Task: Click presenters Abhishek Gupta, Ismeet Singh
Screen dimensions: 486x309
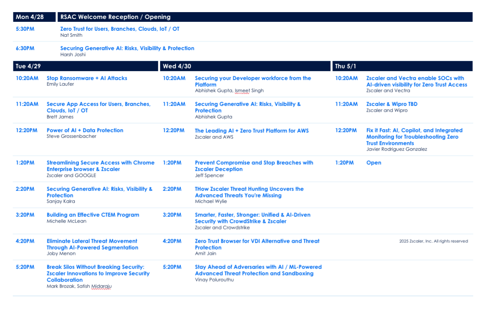Action: (x=229, y=91)
